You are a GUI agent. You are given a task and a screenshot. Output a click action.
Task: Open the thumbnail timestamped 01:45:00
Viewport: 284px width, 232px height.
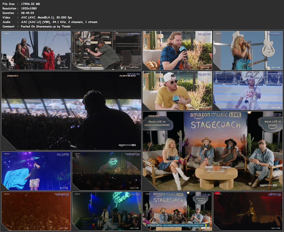tap(177, 50)
